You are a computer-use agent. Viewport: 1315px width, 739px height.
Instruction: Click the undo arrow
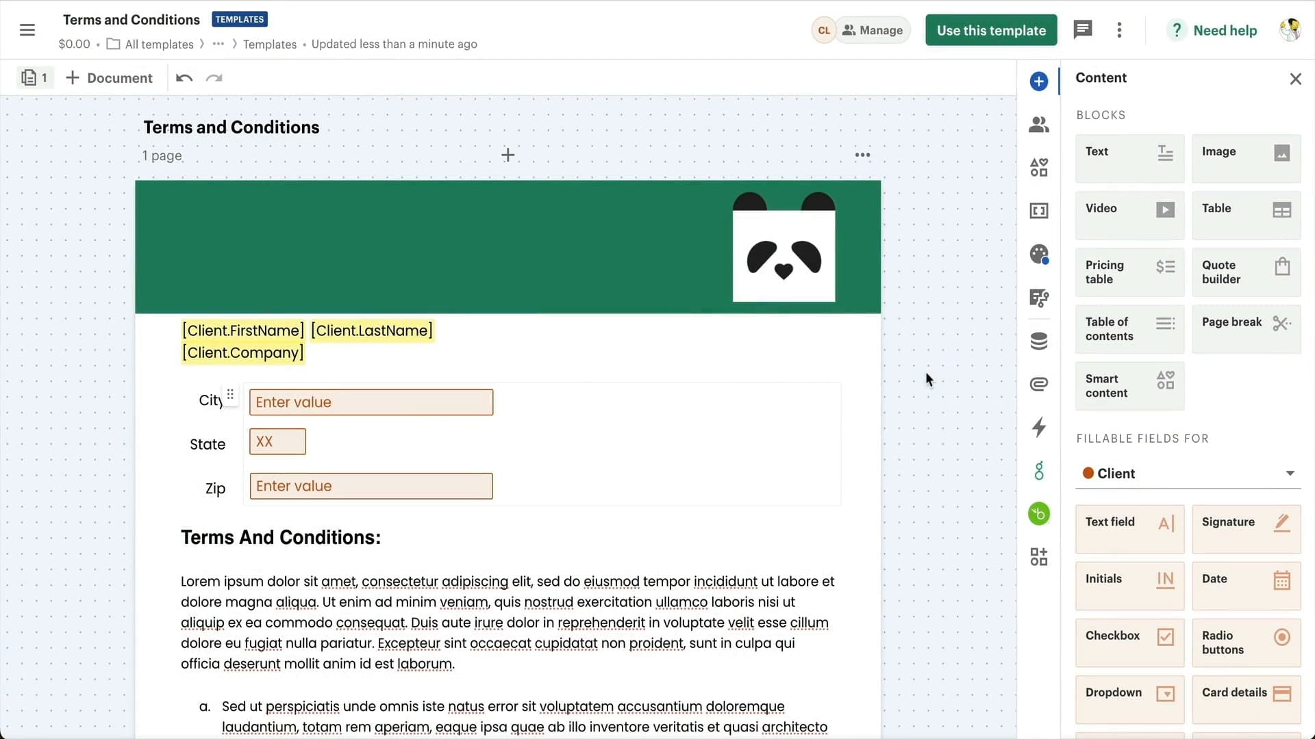(184, 78)
